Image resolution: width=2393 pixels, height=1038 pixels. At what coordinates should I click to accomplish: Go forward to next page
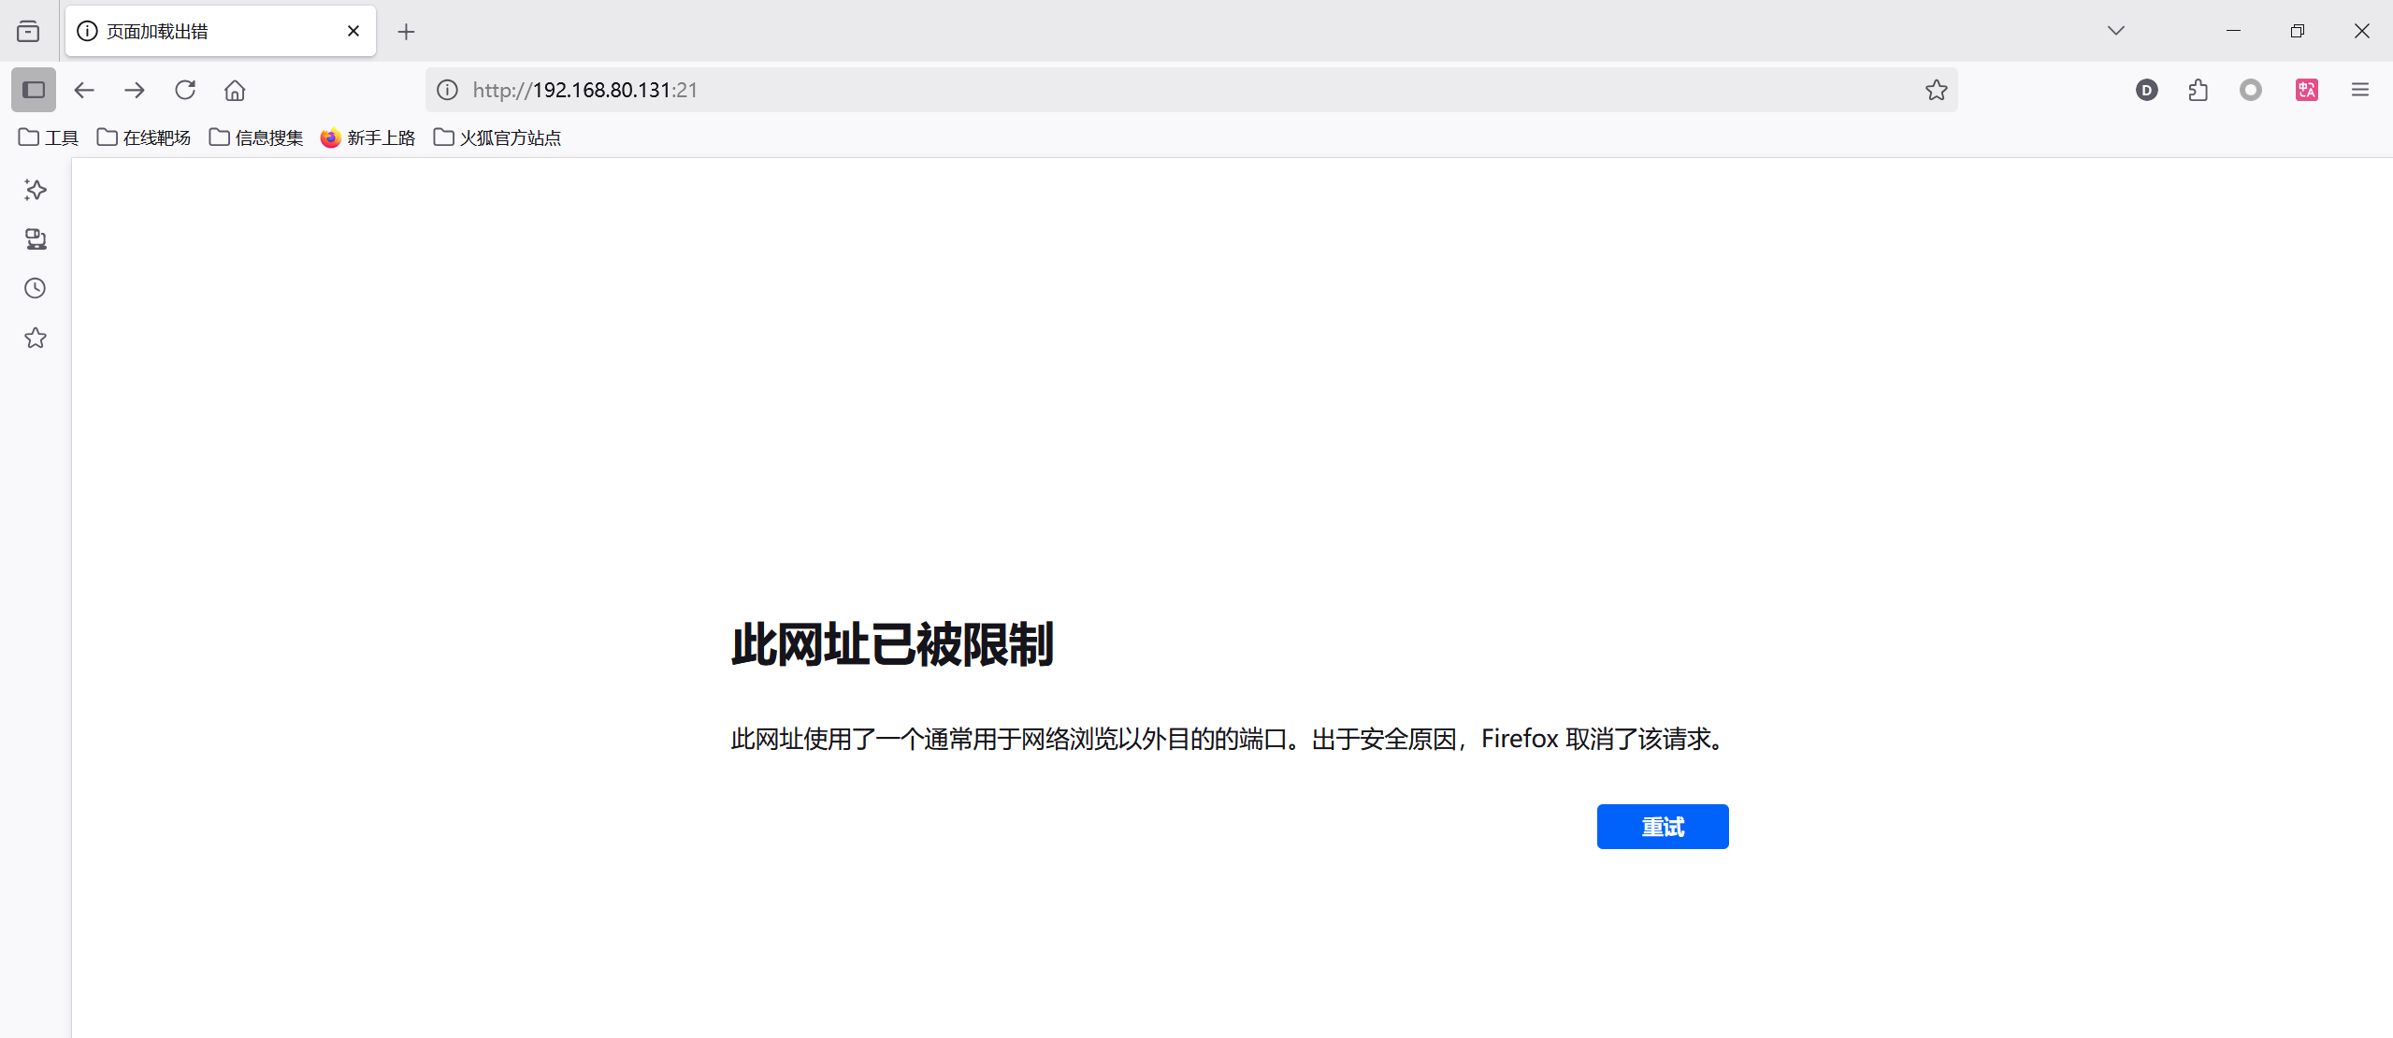click(135, 90)
